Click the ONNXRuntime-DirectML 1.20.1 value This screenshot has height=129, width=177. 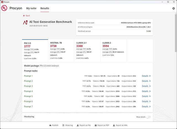click(x=139, y=27)
